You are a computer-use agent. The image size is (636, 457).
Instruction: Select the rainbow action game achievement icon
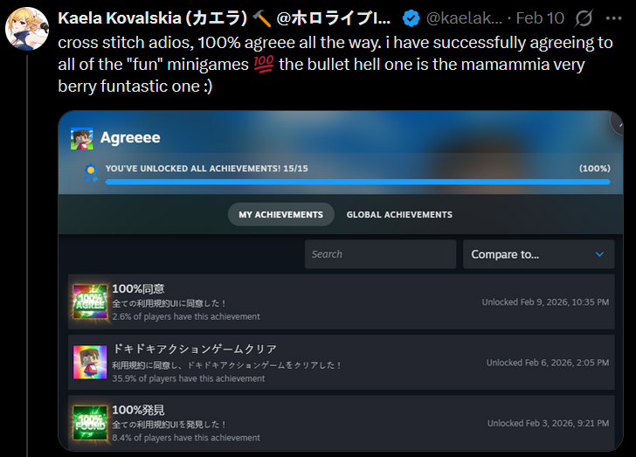[x=90, y=362]
